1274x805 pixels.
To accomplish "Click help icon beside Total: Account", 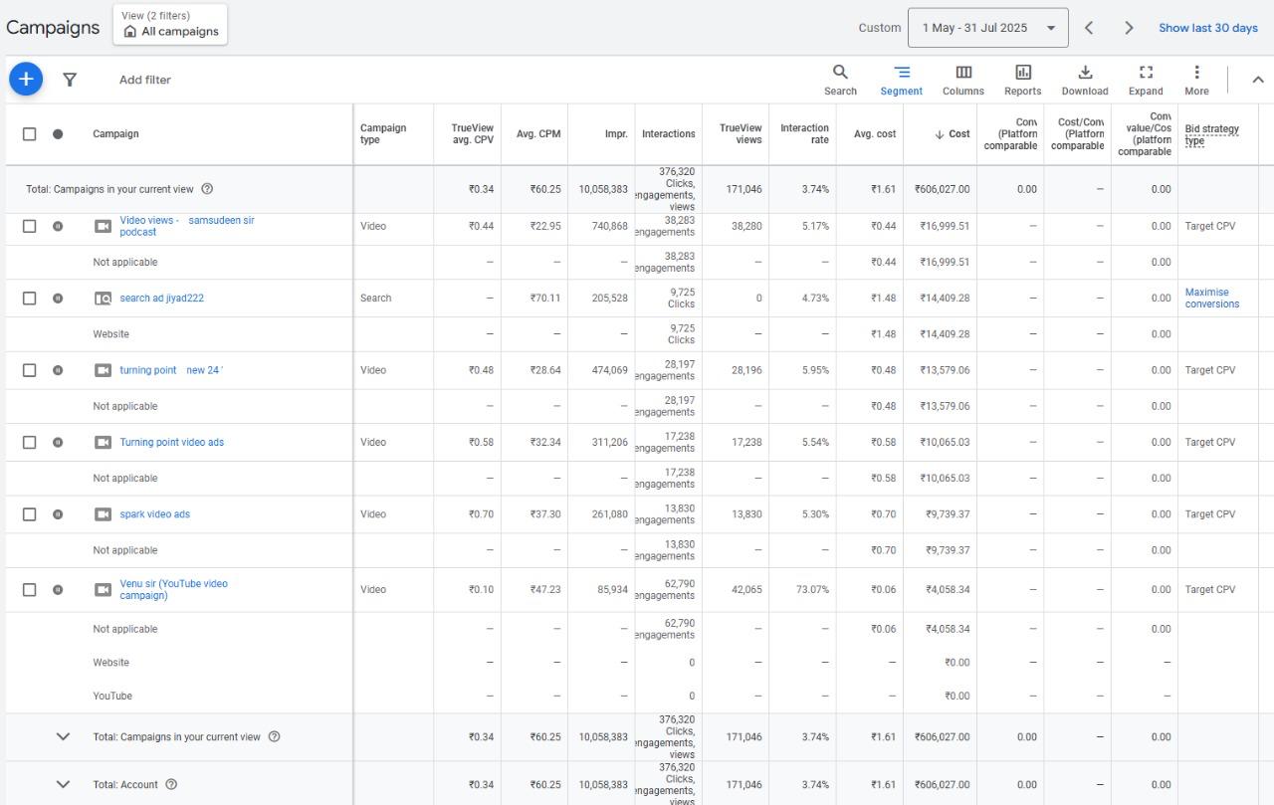I will coord(171,784).
